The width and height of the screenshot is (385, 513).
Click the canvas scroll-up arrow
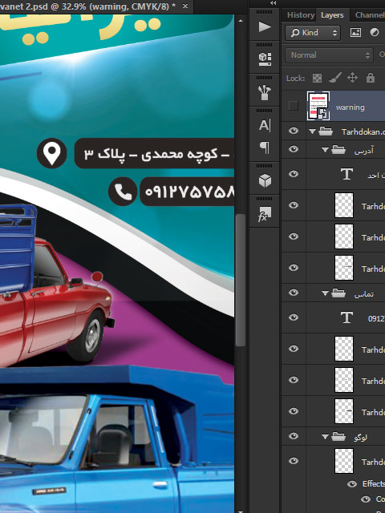[x=241, y=21]
